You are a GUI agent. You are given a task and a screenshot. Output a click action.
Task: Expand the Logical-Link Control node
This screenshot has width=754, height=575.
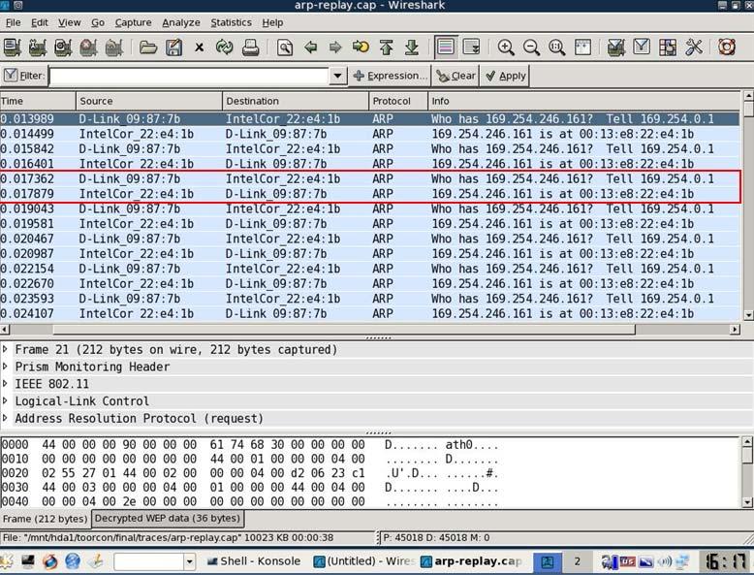coord(5,400)
